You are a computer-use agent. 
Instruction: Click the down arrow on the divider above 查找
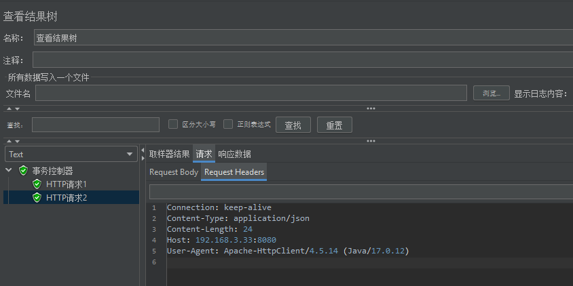(17, 108)
